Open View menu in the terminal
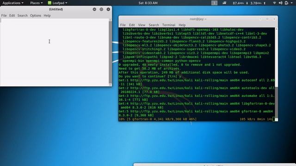The width and height of the screenshot is (296, 166). point(142,25)
